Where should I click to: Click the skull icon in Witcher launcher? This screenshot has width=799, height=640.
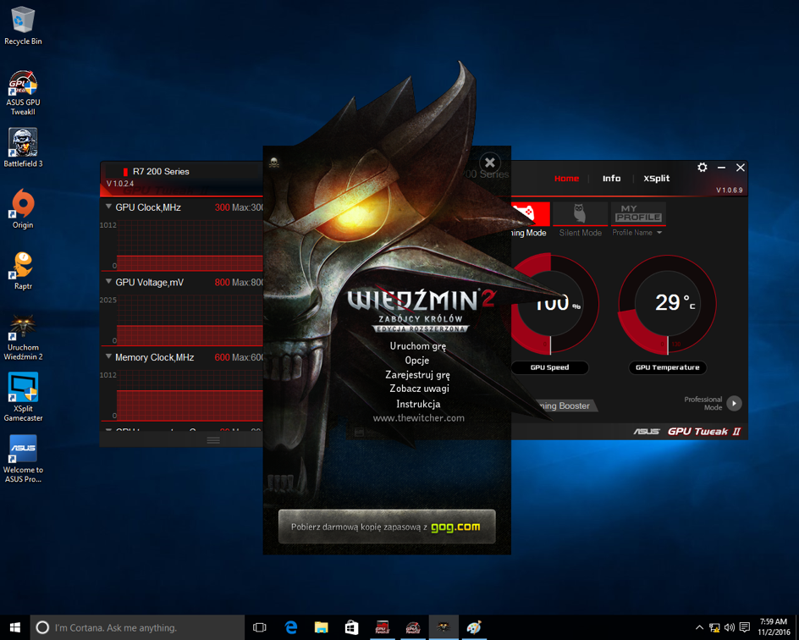273,163
